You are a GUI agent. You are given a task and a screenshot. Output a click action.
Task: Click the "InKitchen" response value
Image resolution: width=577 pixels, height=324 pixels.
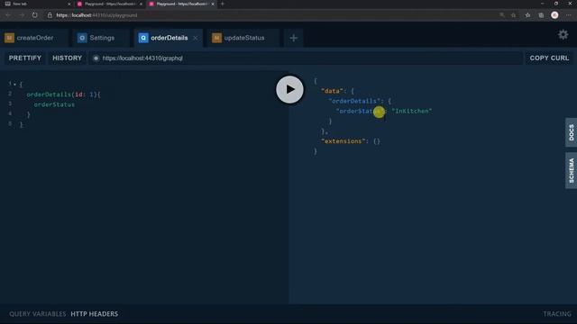tap(412, 111)
